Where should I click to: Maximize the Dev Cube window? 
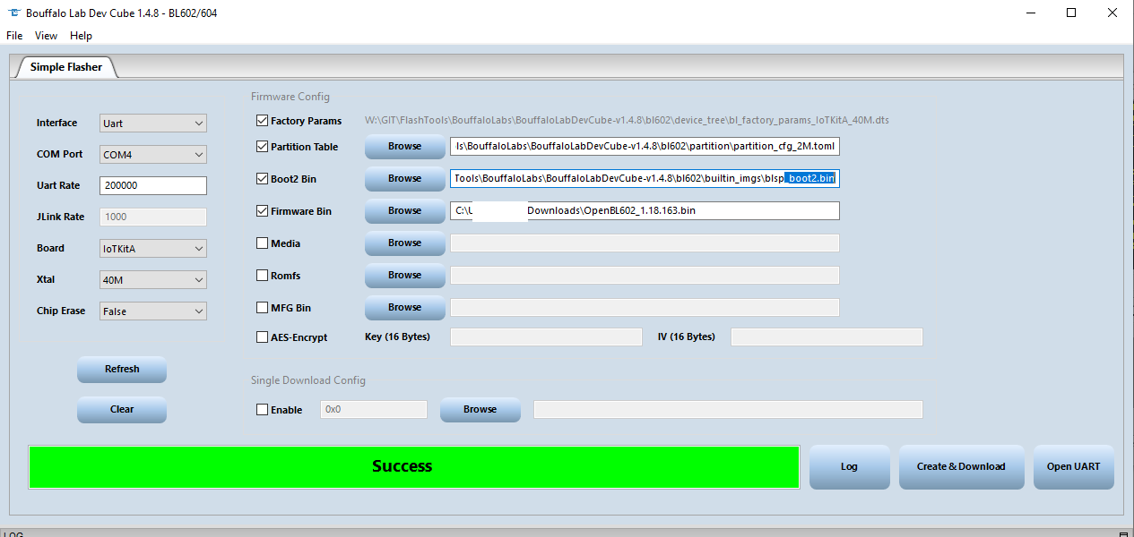[x=1071, y=13]
